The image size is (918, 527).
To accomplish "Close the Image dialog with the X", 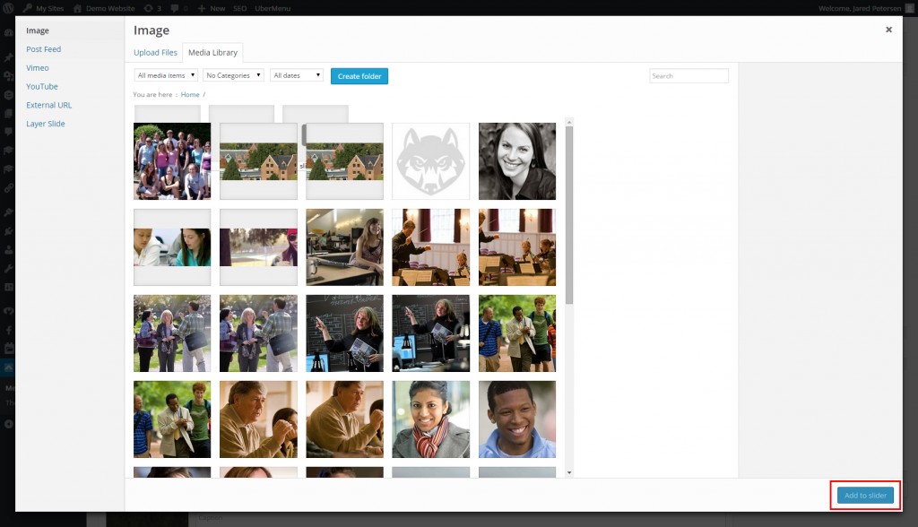I will click(888, 30).
